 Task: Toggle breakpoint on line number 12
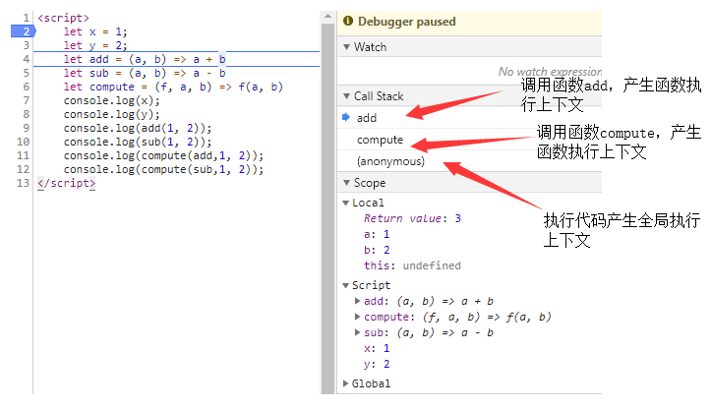pyautogui.click(x=24, y=169)
